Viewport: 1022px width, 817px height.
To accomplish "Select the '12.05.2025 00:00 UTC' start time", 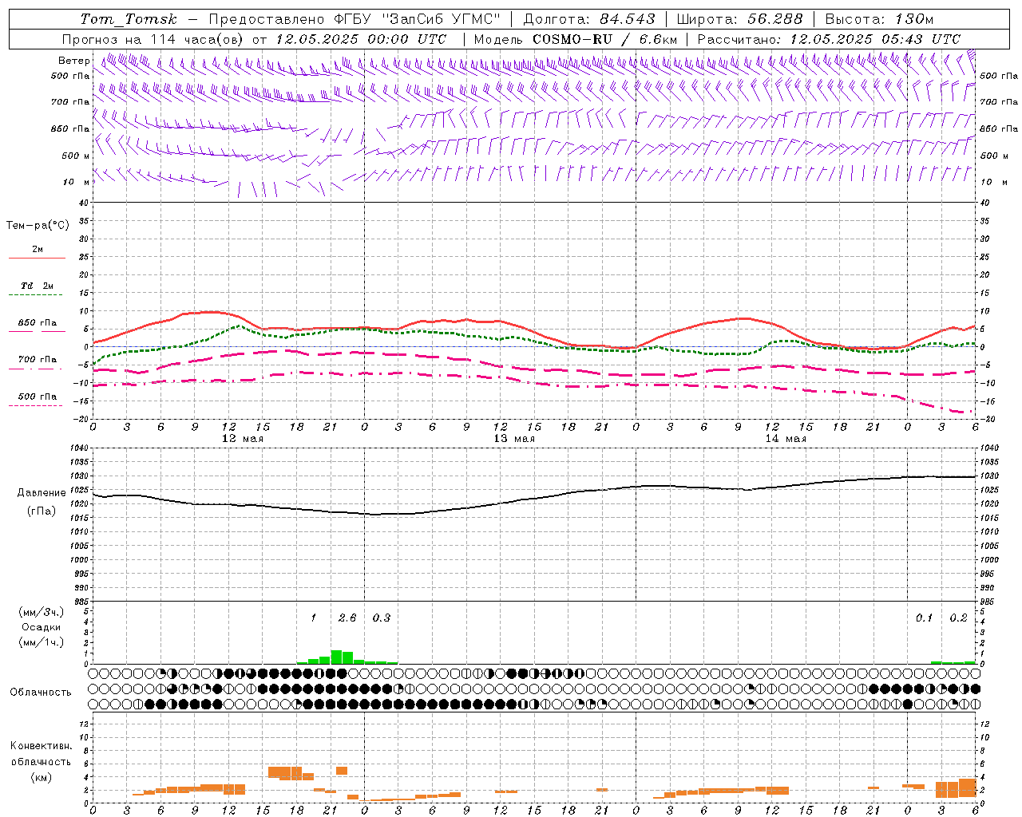I will click(361, 39).
